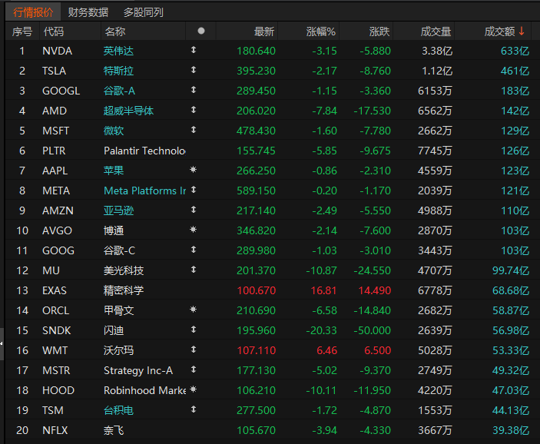
Task: Click the 16.81 percent gain cell
Action: [323, 290]
